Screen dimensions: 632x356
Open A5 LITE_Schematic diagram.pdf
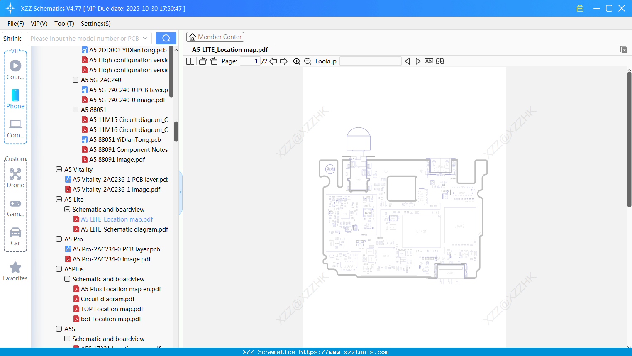tap(121, 229)
